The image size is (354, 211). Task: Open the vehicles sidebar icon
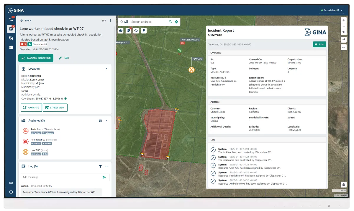pos(11,38)
